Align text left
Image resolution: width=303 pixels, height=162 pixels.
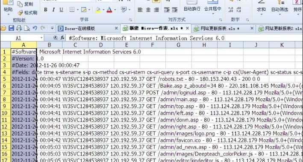click(140, 10)
